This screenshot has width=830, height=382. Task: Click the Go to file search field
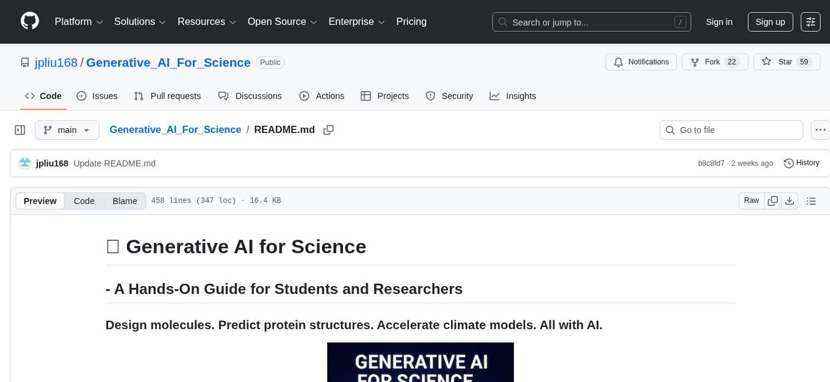(x=731, y=129)
